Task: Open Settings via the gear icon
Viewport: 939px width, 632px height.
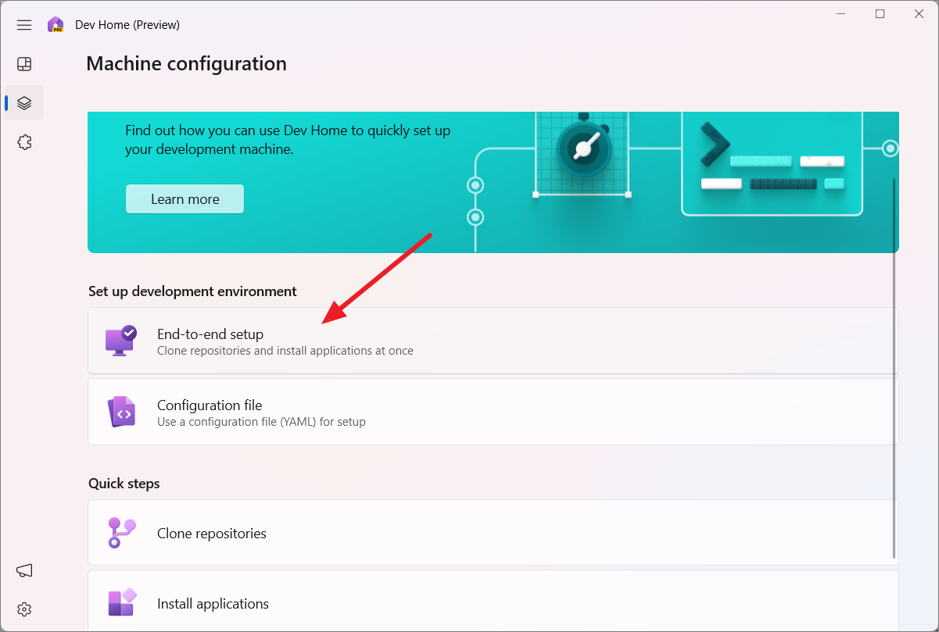Action: 23,609
